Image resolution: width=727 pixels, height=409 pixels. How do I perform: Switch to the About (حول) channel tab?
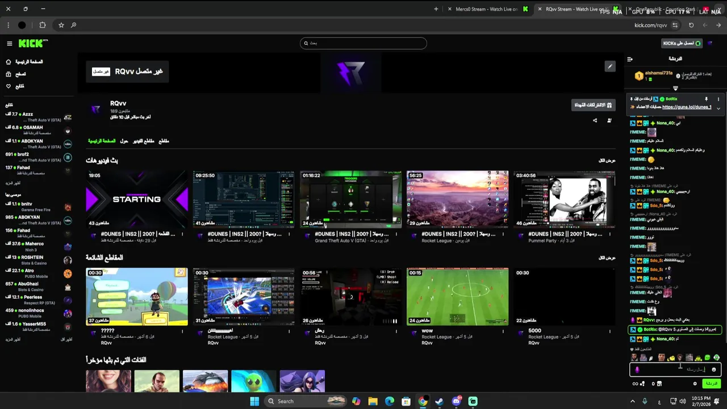124,141
